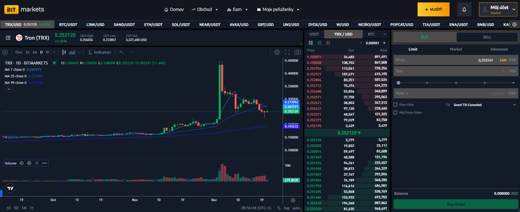Screen dimensions: 520x212
Task: Enter fullscreen chart mode
Action: click(x=287, y=52)
